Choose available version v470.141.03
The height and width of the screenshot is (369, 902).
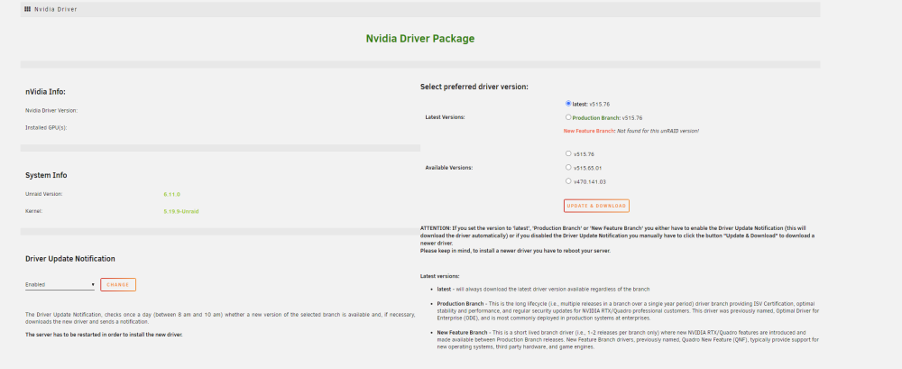pyautogui.click(x=568, y=180)
